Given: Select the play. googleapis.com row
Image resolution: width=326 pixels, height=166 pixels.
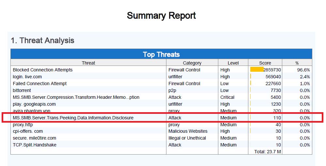Looking at the screenshot, I should [161, 104].
